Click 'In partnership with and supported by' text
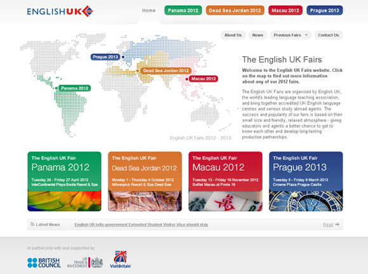368x274 pixels. click(x=62, y=248)
